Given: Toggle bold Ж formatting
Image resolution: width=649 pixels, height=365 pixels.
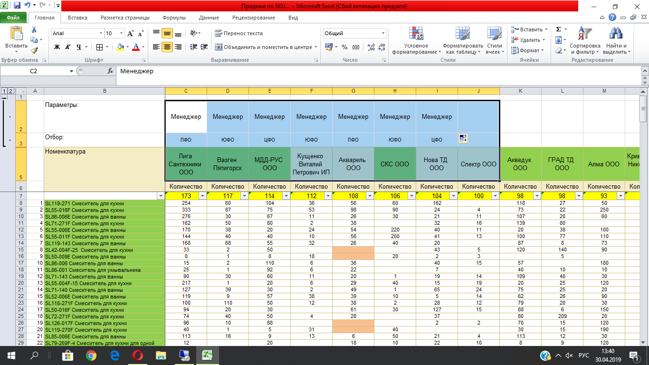Looking at the screenshot, I should tap(57, 47).
